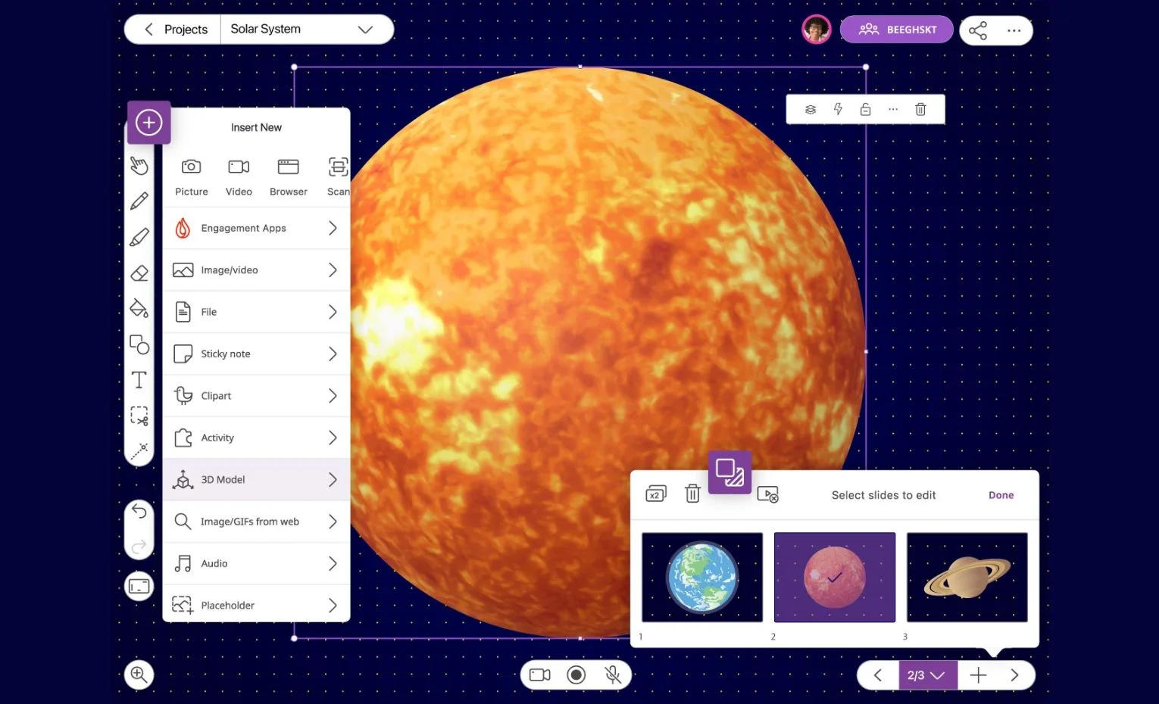The height and width of the screenshot is (704, 1159).
Task: Open the screen layout button in the left sidebar
Action: tap(139, 586)
